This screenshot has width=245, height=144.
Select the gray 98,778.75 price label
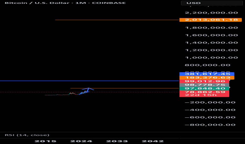(x=204, y=85)
